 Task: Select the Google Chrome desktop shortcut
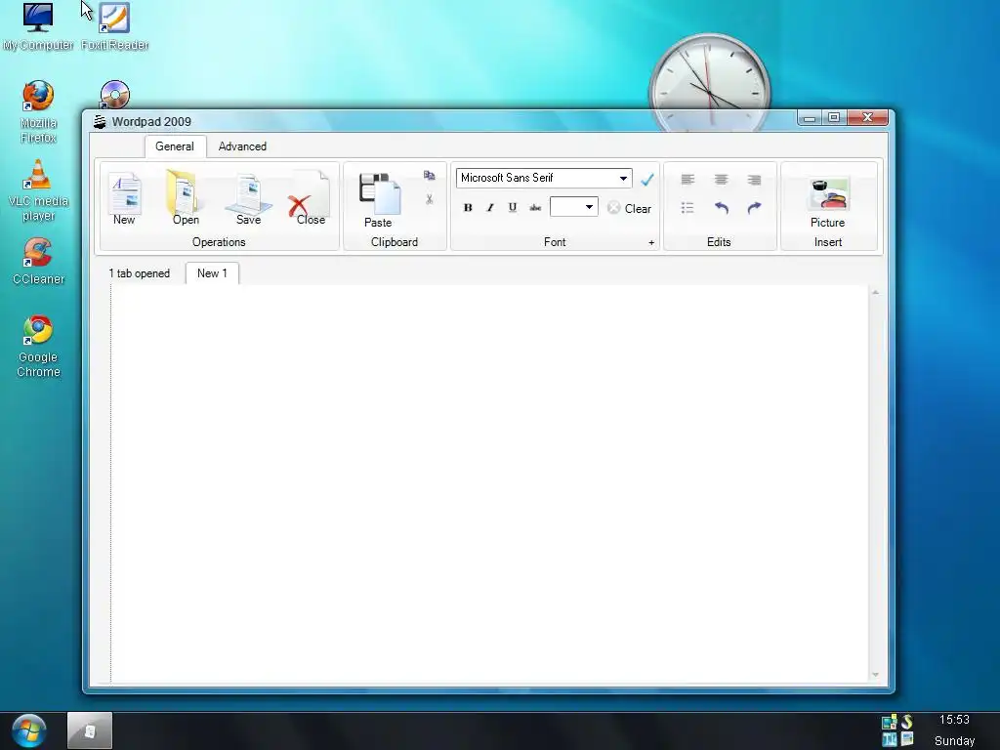point(38,347)
